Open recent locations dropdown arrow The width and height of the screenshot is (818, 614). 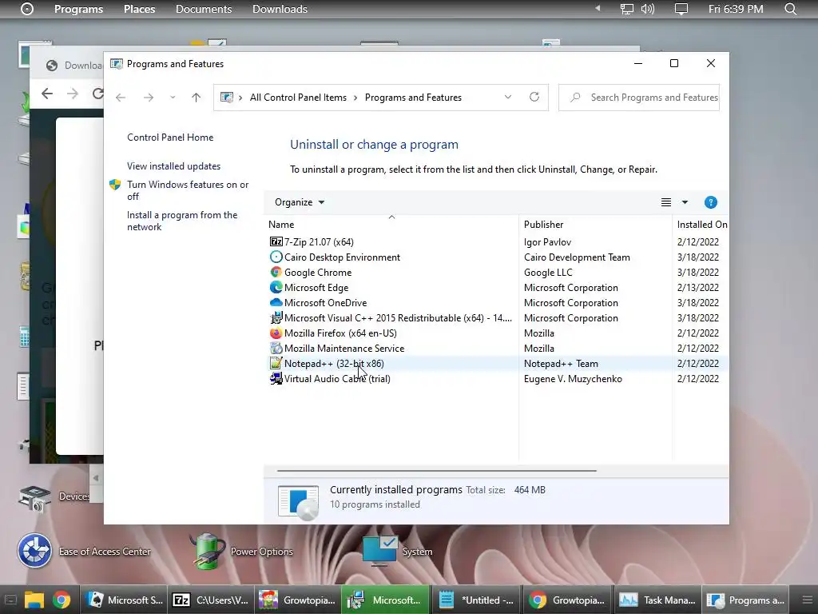173,97
